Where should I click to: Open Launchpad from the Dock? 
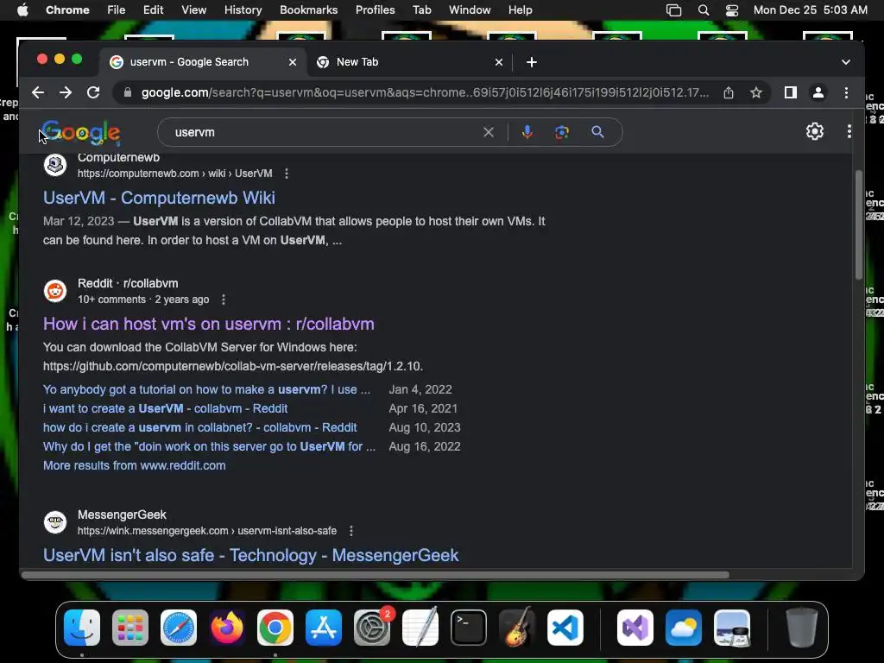130,628
